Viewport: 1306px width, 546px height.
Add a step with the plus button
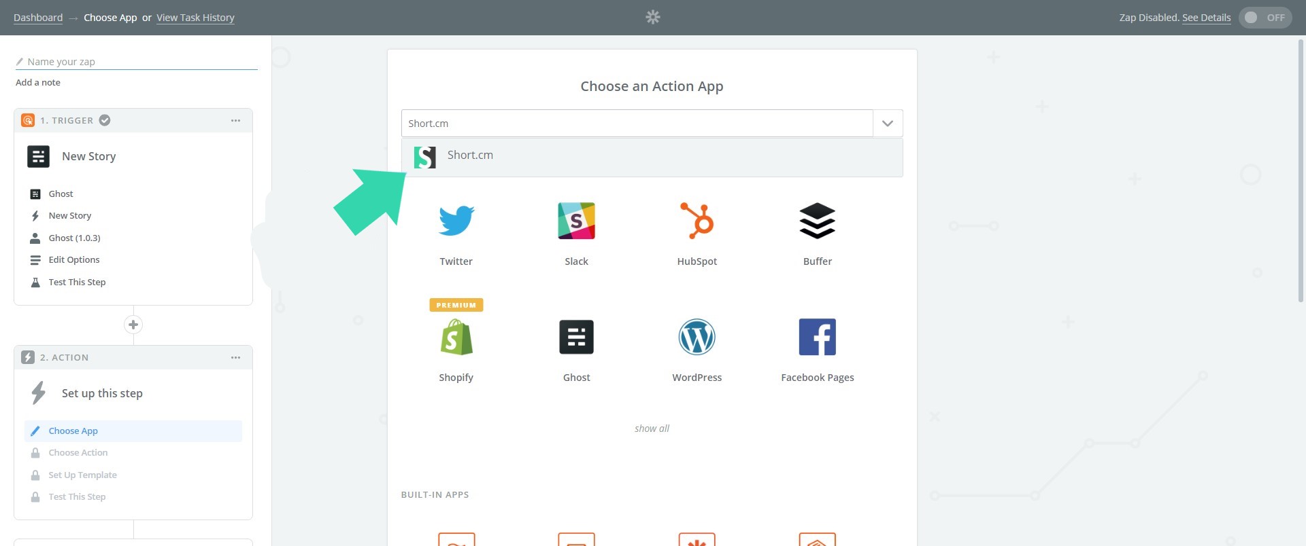[133, 325]
